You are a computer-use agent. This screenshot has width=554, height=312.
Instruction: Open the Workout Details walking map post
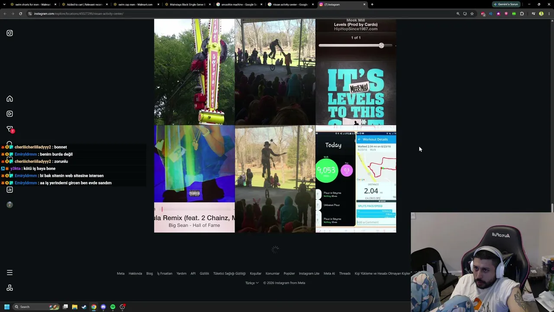click(x=356, y=179)
